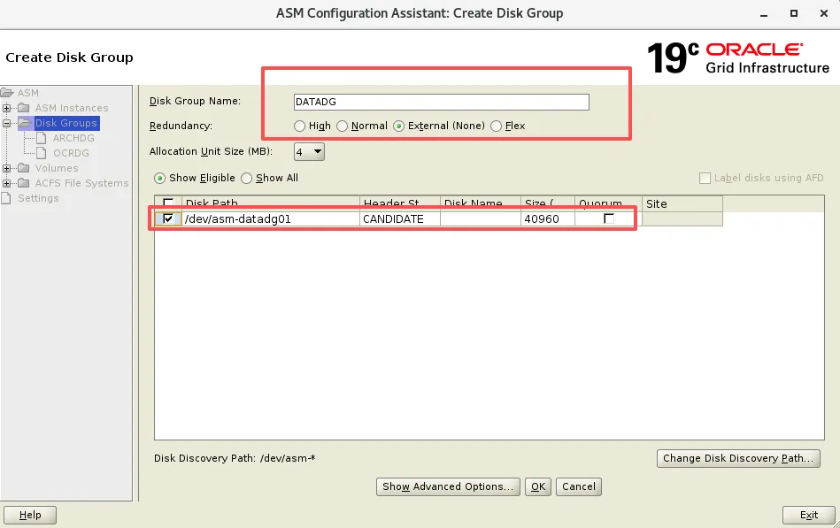Toggle Label disks using AFD checkbox
This screenshot has width=840, height=528.
[x=705, y=179]
